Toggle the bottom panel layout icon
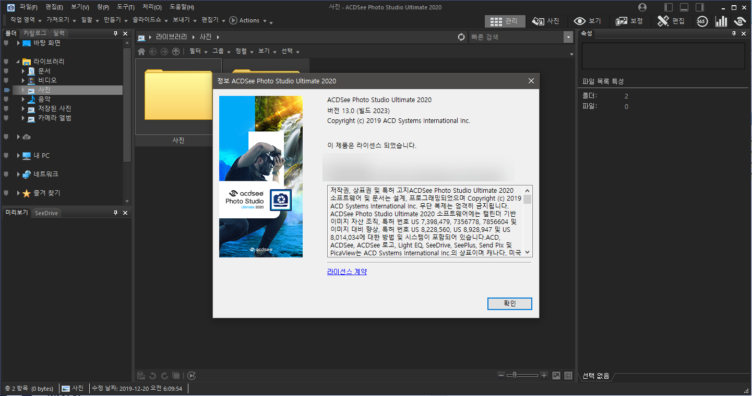The width and height of the screenshot is (752, 396). coord(684,7)
